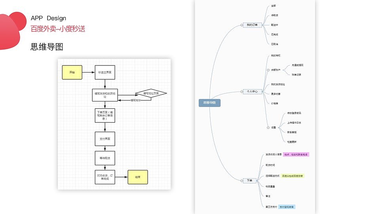Click the 价格表 leaf item

pos(275,103)
